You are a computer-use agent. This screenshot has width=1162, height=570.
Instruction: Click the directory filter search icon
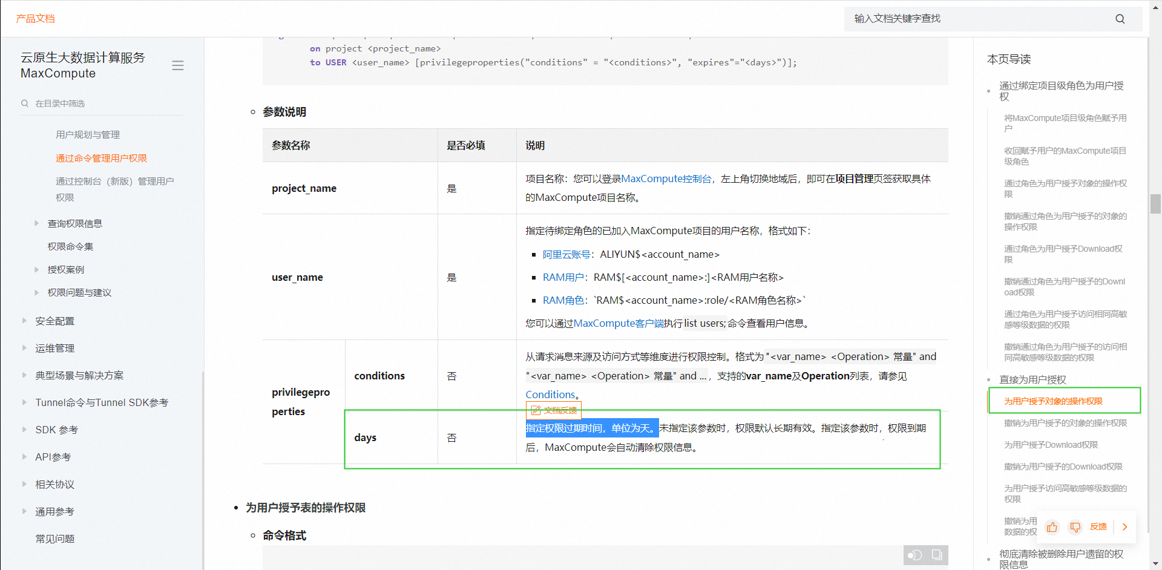coord(25,103)
